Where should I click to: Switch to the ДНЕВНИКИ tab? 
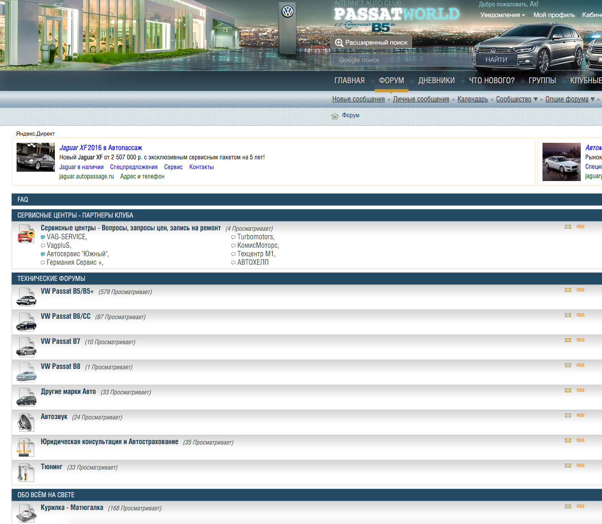click(436, 81)
